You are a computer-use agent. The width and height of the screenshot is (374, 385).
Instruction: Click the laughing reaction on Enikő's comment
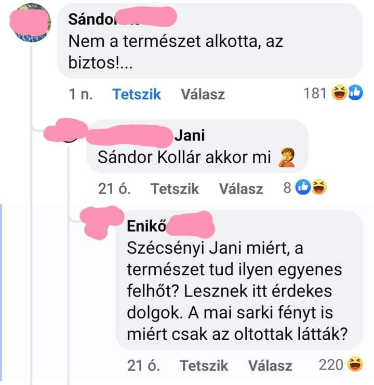[x=355, y=364]
